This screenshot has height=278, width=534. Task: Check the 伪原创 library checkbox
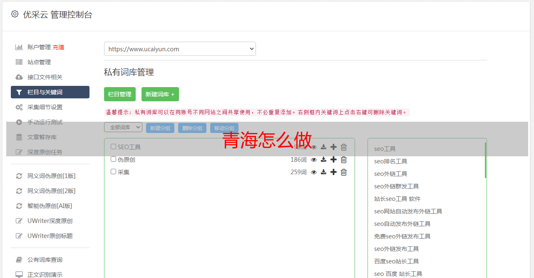pyautogui.click(x=113, y=159)
